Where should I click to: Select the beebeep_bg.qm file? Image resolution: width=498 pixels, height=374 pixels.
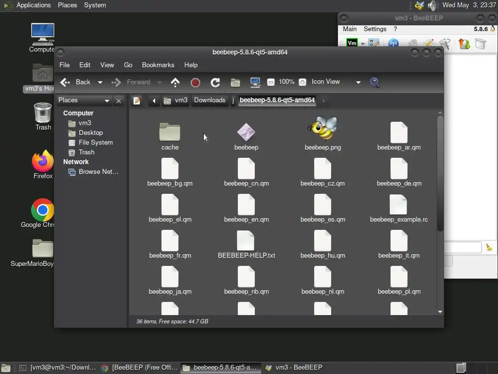(x=170, y=173)
